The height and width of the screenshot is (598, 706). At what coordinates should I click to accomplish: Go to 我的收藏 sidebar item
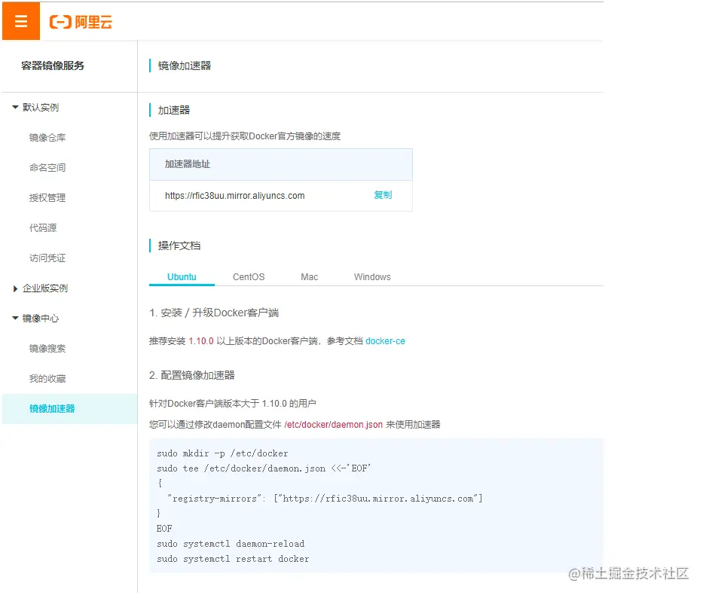(47, 379)
